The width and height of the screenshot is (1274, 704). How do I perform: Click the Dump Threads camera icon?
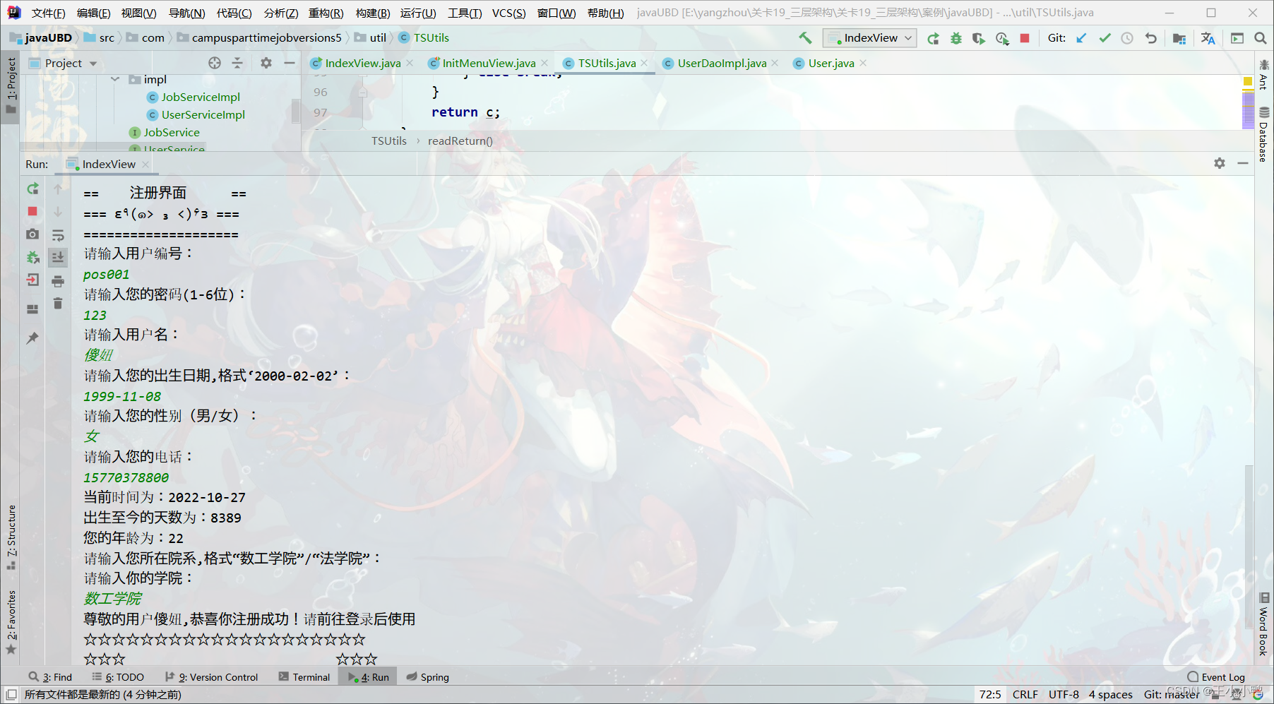[x=32, y=234]
